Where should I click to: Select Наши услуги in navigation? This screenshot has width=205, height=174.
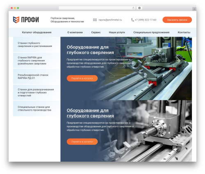click(117, 32)
